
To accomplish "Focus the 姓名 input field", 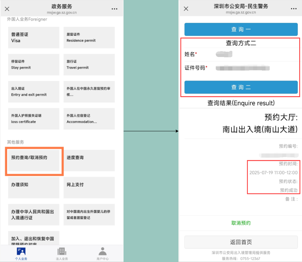I will (241, 54).
